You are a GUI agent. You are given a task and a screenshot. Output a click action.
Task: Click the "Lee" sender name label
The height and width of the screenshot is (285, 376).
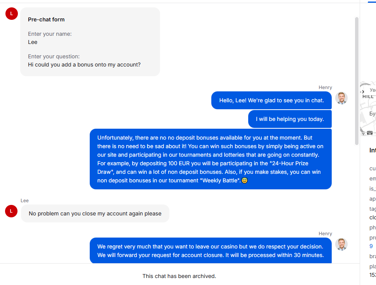pos(24,201)
